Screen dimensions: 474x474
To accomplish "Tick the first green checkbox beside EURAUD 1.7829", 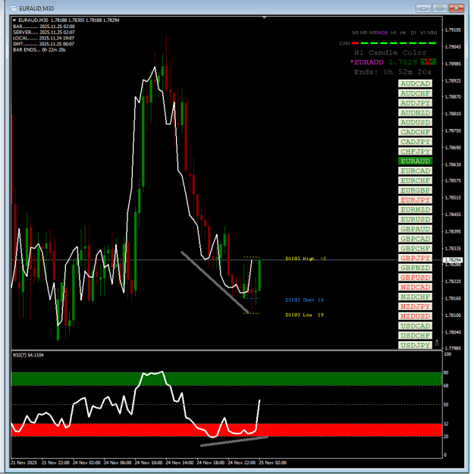I will click(x=423, y=62).
